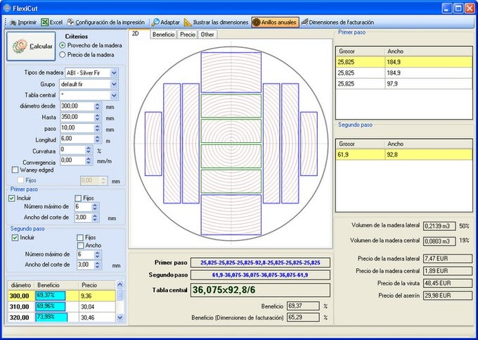This screenshot has height=340, width=478.
Task: Click the top board in log diagram
Action: pyautogui.click(x=231, y=73)
